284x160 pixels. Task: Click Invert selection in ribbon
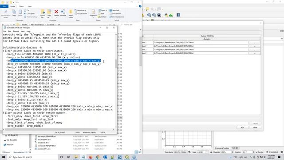(x=116, y=17)
